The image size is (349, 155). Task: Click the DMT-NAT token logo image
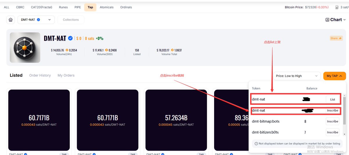[25, 48]
